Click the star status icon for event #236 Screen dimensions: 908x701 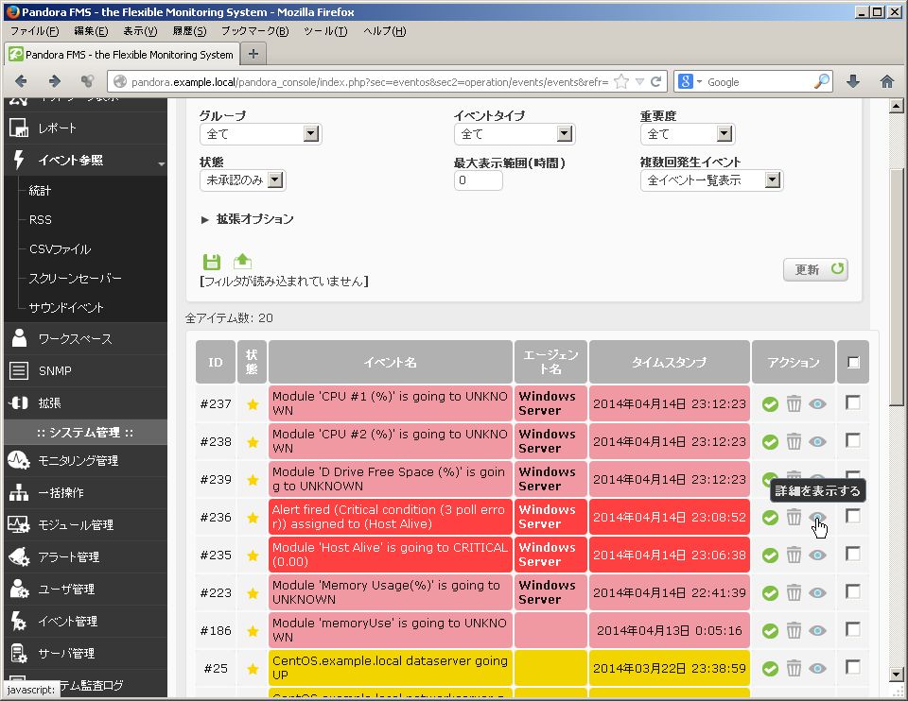tap(253, 518)
